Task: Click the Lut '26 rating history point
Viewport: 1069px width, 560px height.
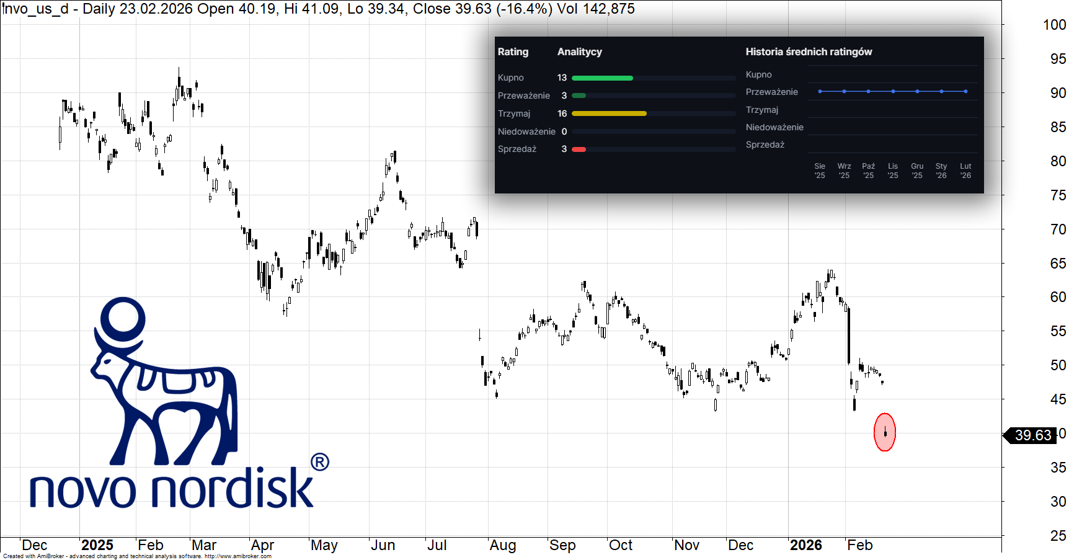Action: coord(965,91)
